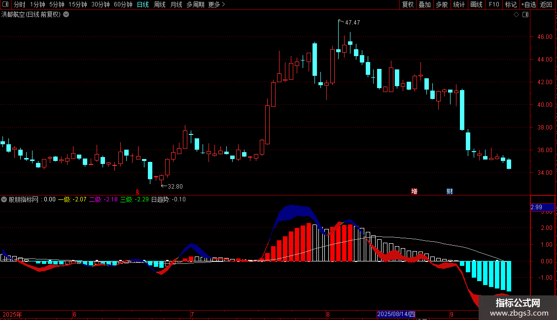
Task: Click the 2025年 label on time axis
Action: (x=12, y=314)
